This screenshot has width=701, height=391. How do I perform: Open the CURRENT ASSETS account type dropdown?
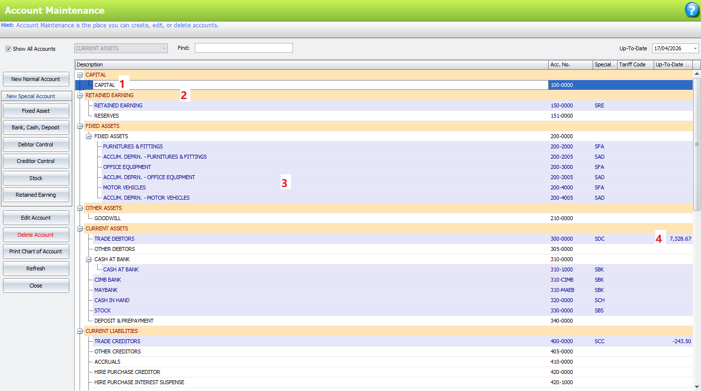click(x=121, y=48)
